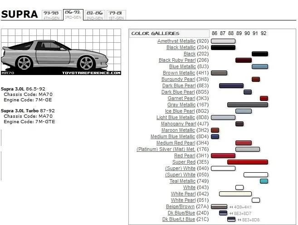Open Medium Blue Metallic gallery link
Screen dimensions: 298x225
pos(173,137)
